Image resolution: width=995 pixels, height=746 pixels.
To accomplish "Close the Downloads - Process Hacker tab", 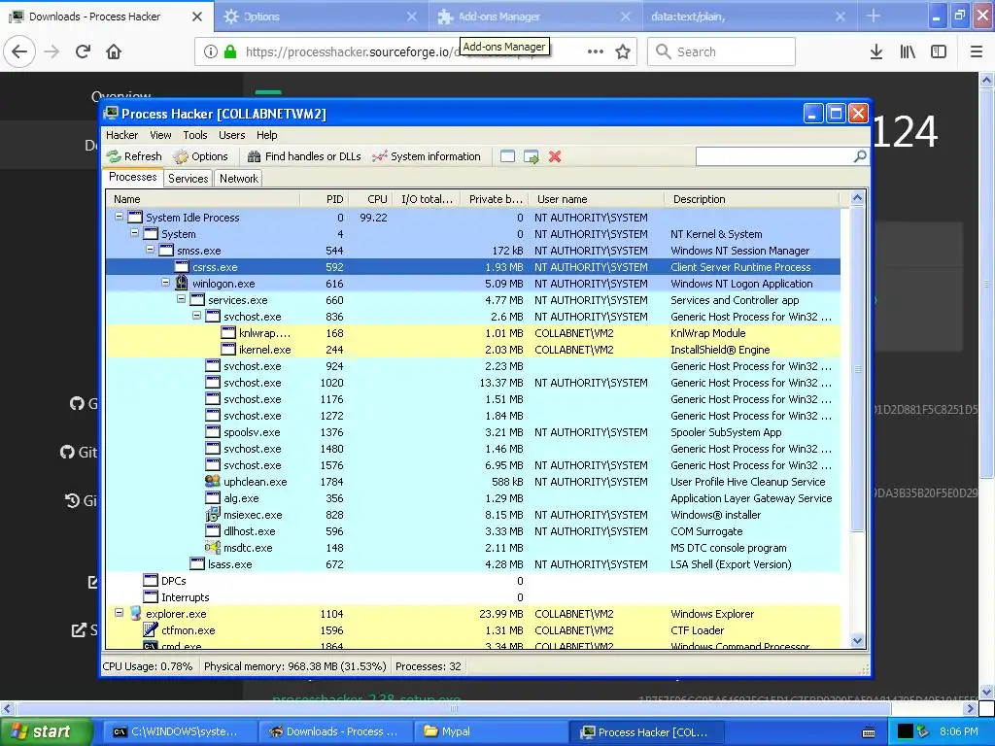I will click(196, 17).
